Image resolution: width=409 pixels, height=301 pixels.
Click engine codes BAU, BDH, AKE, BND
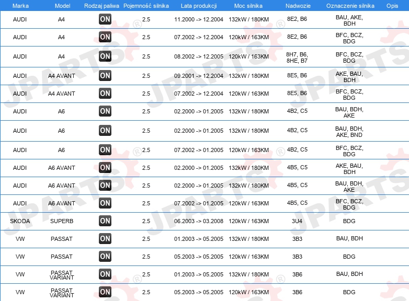tap(349, 132)
